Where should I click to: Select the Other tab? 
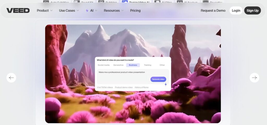[x=162, y=65]
